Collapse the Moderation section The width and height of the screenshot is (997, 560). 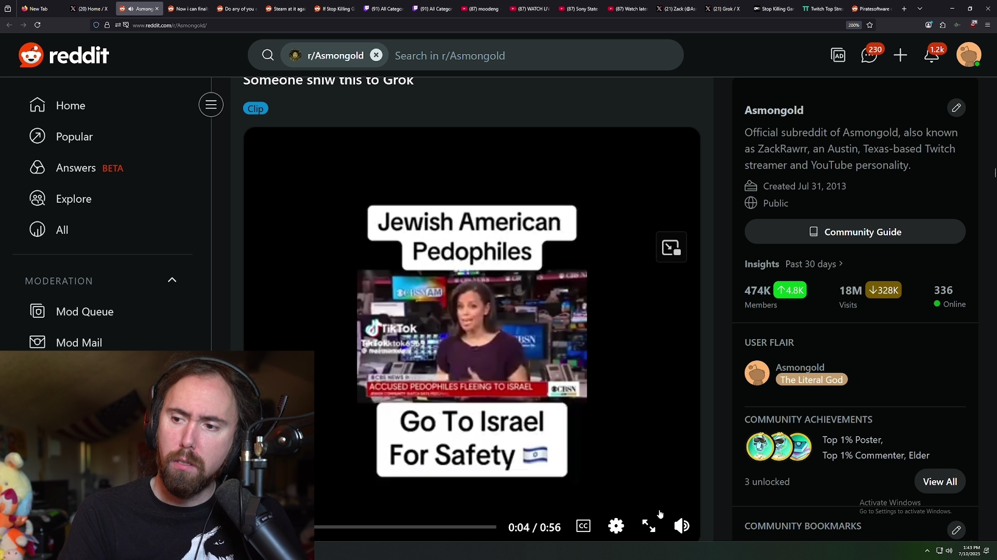[x=172, y=281]
